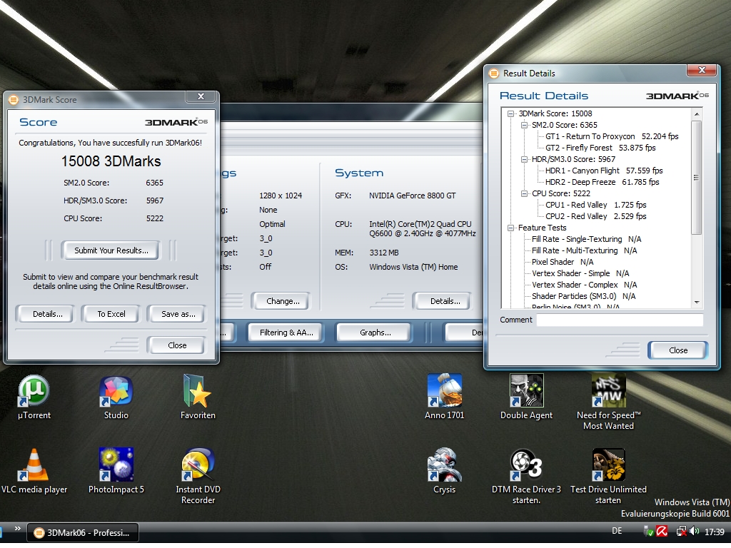Open Filtering & AA... settings
Viewport: 731px width, 548px height.
[x=286, y=333]
